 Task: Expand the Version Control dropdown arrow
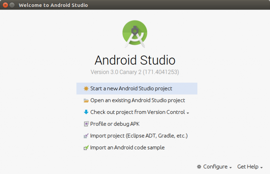point(188,113)
